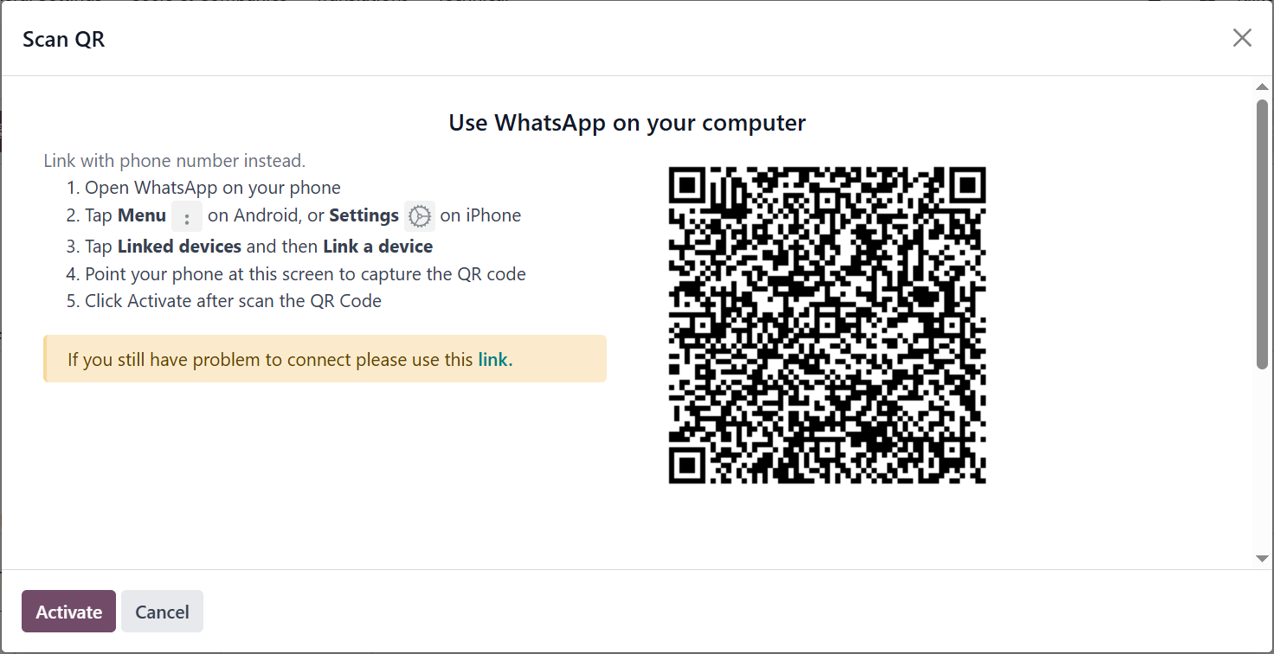
Task: Click the top-left QR finder square
Action: pyautogui.click(x=689, y=186)
